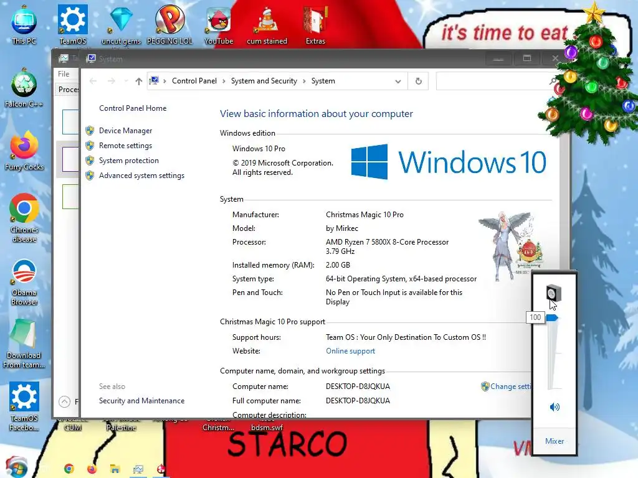Open the Extras desktop shortcut
The width and height of the screenshot is (638, 478).
click(x=315, y=25)
